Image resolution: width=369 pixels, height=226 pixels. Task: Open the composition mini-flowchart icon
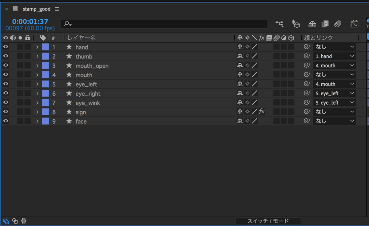click(x=279, y=24)
